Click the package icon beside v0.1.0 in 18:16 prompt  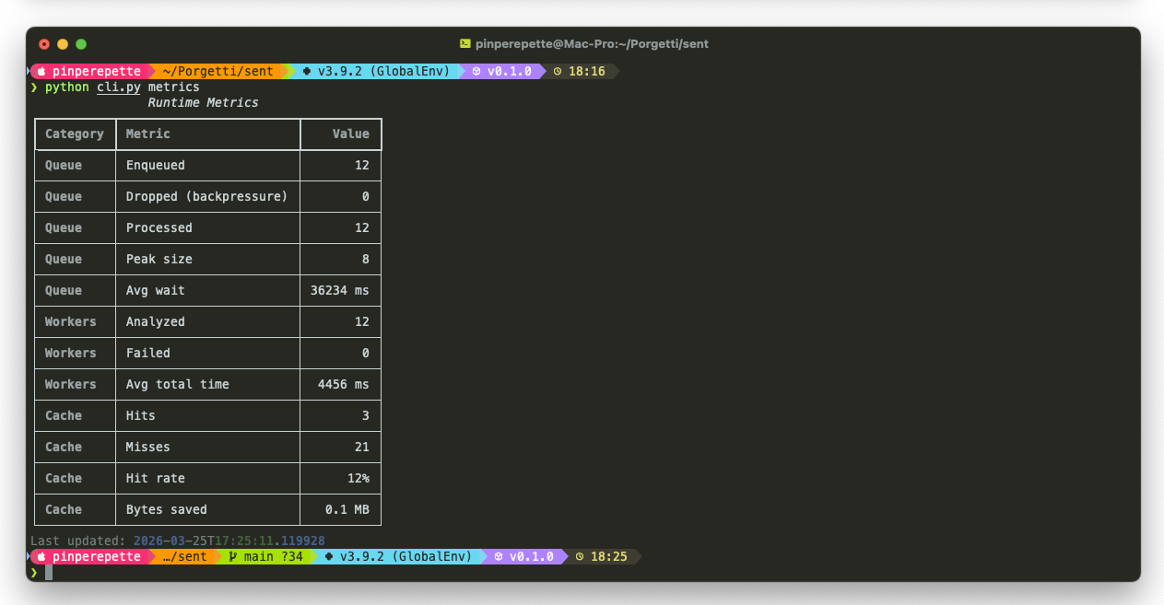tap(476, 71)
